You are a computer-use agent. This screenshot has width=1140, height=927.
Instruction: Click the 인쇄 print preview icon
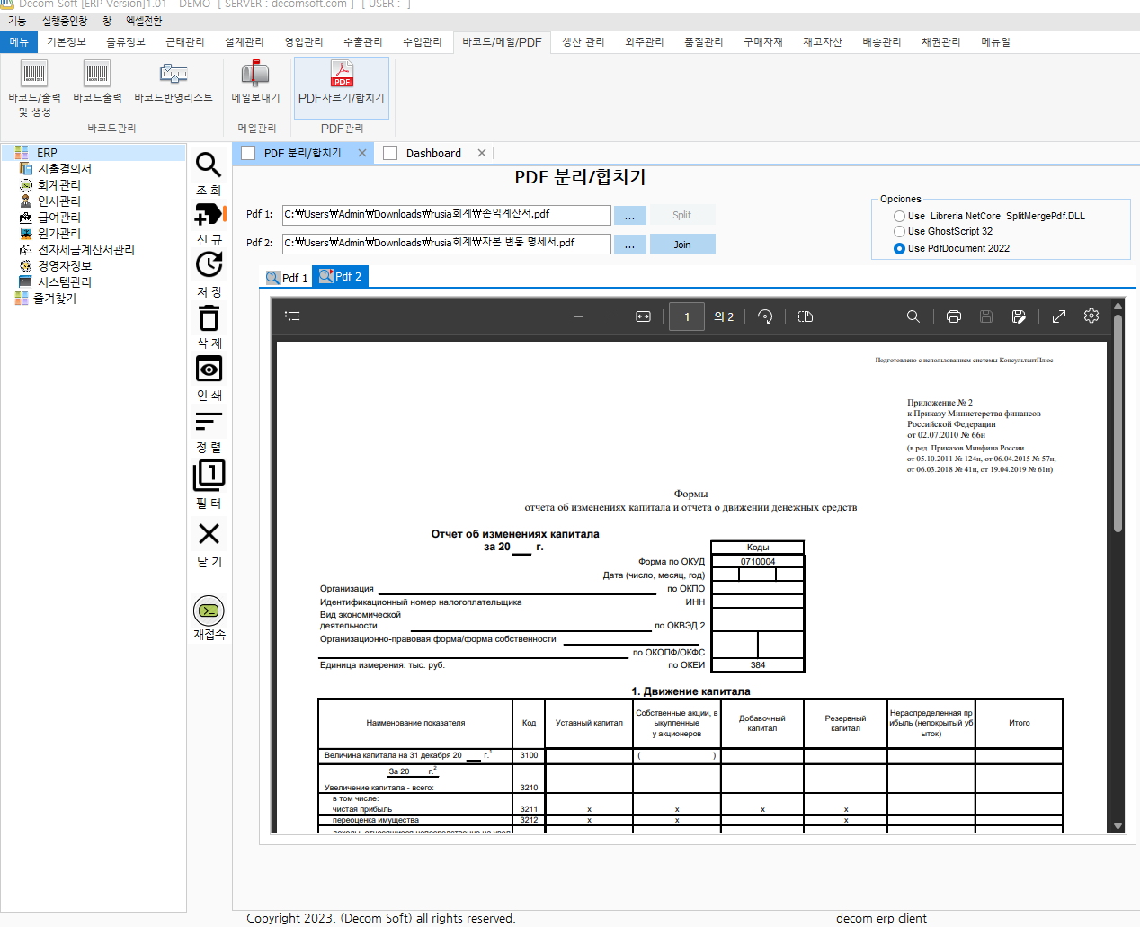[209, 369]
